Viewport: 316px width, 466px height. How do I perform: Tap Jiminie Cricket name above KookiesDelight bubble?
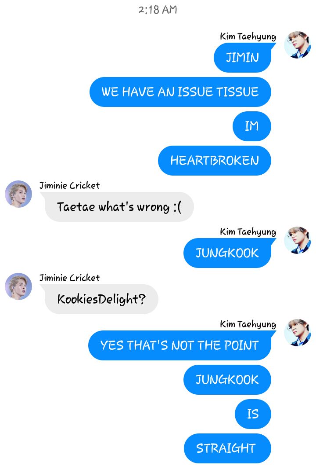pos(69,278)
